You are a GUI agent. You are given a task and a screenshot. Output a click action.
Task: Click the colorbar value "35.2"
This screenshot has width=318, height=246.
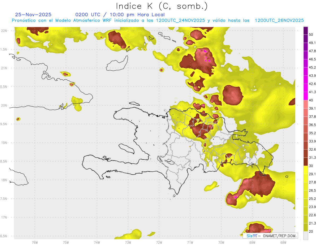(x=312, y=133)
